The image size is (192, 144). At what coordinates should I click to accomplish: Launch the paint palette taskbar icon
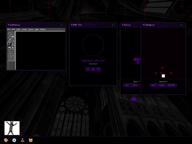pyautogui.click(x=6, y=140)
